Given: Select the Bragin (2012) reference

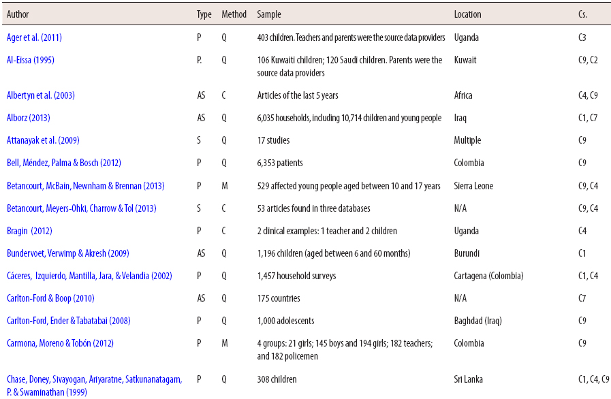Looking at the screenshot, I should [26, 230].
